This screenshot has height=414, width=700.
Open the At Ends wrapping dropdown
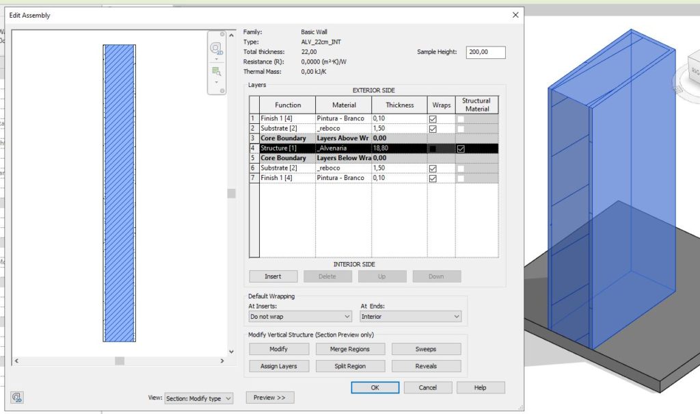[x=410, y=317]
